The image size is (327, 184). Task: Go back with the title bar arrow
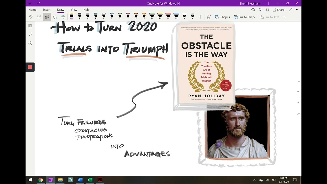point(30,3)
